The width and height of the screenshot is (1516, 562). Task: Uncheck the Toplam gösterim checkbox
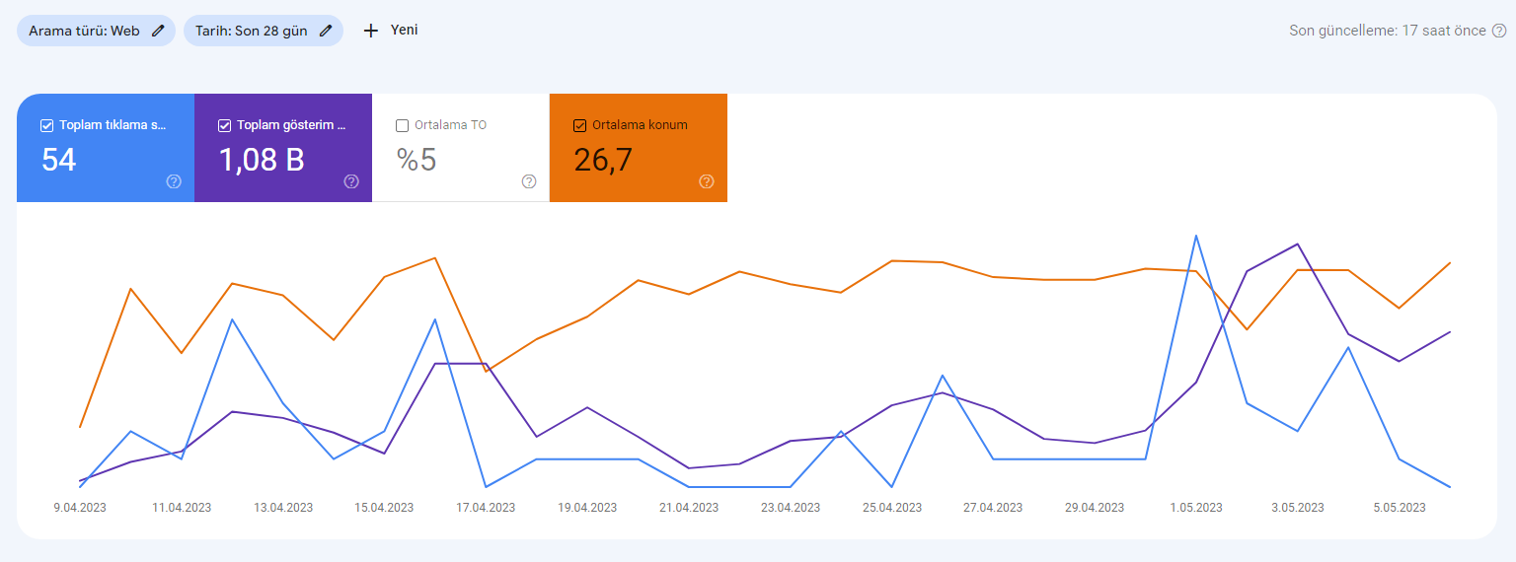coord(224,125)
